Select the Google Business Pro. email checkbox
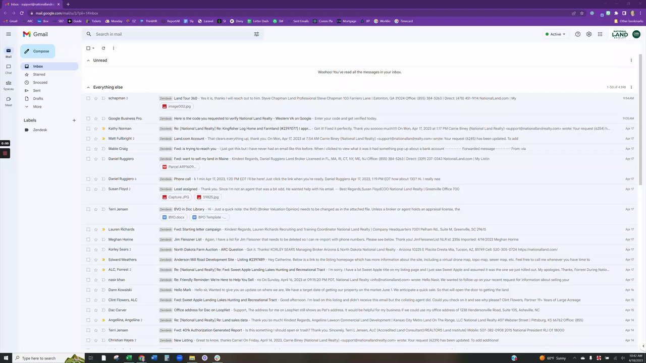This screenshot has width=646, height=363. (x=88, y=118)
